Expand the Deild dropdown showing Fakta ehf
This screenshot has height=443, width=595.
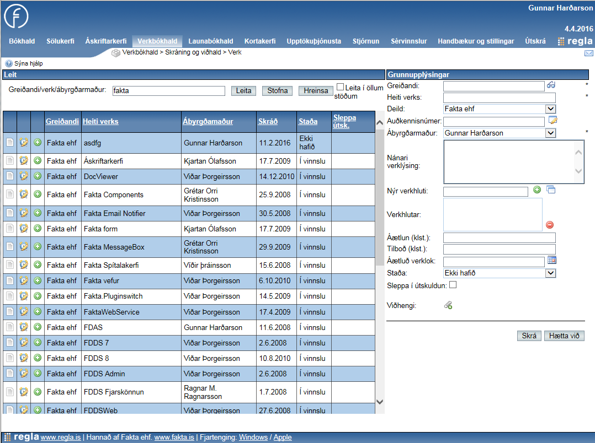[550, 109]
